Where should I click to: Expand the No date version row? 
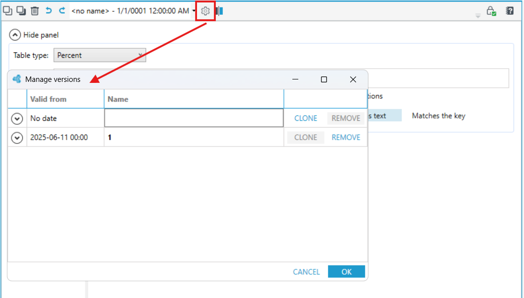tap(17, 118)
